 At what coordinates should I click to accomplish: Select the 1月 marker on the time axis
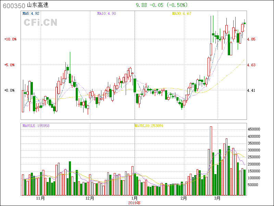[x=135, y=198]
